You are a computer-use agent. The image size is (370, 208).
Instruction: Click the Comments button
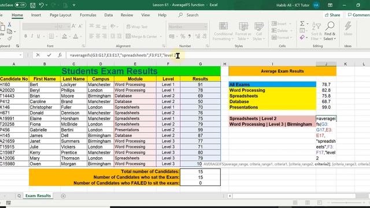pos(358,15)
